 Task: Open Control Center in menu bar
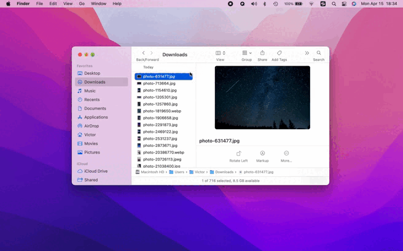pos(344,4)
